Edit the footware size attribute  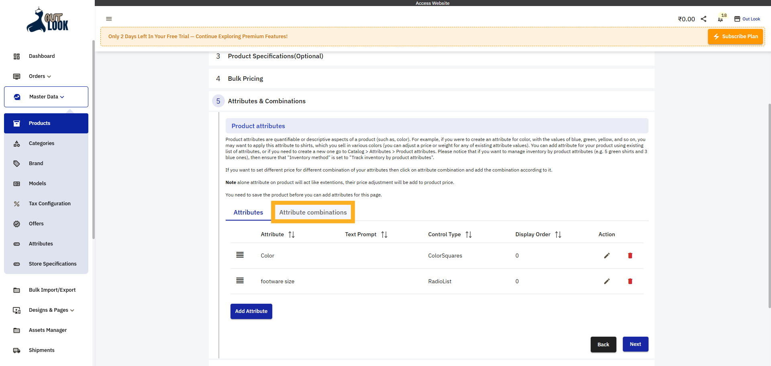click(607, 281)
